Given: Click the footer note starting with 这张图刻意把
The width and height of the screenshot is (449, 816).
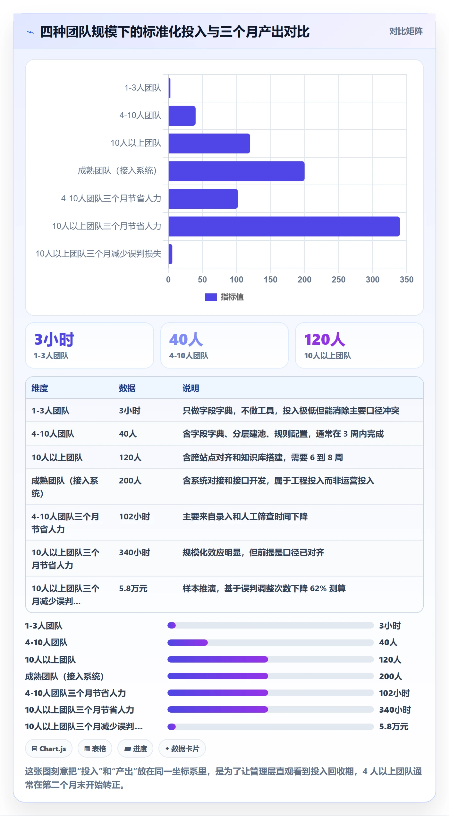Looking at the screenshot, I should (x=224, y=778).
